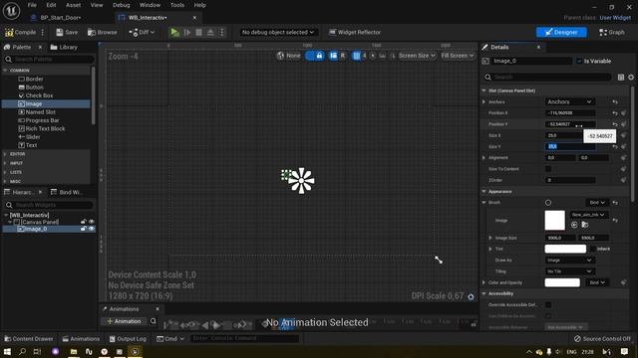Screen dimensions: 638x358
Task: Open DPI scale settings gear
Action: coord(471,297)
